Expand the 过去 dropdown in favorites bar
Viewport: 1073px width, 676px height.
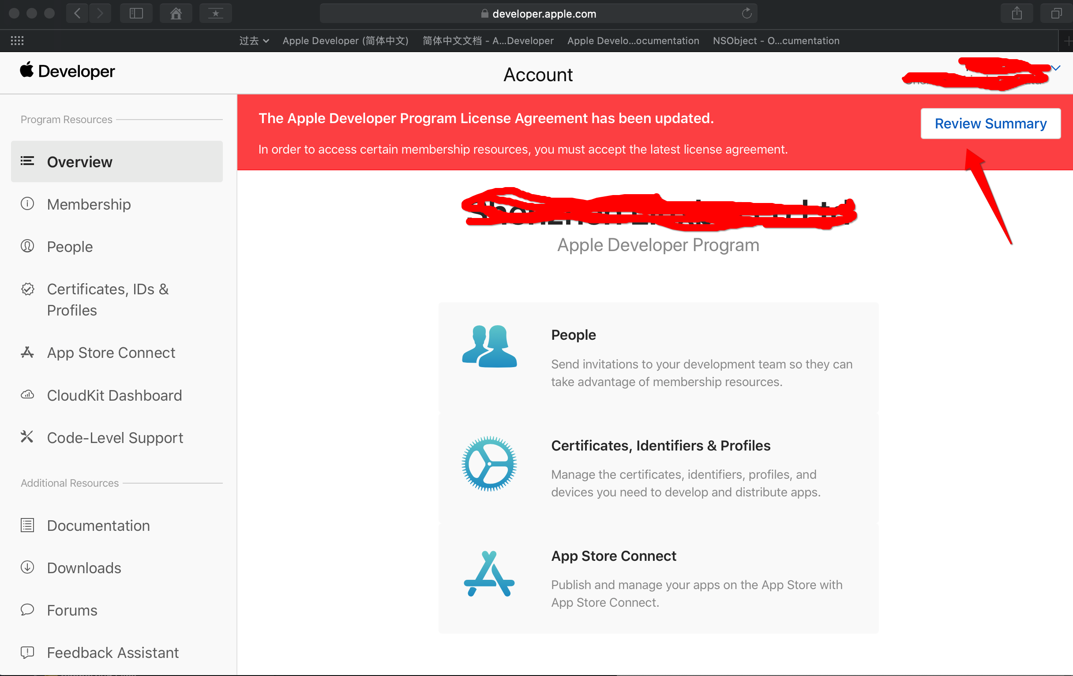click(253, 41)
